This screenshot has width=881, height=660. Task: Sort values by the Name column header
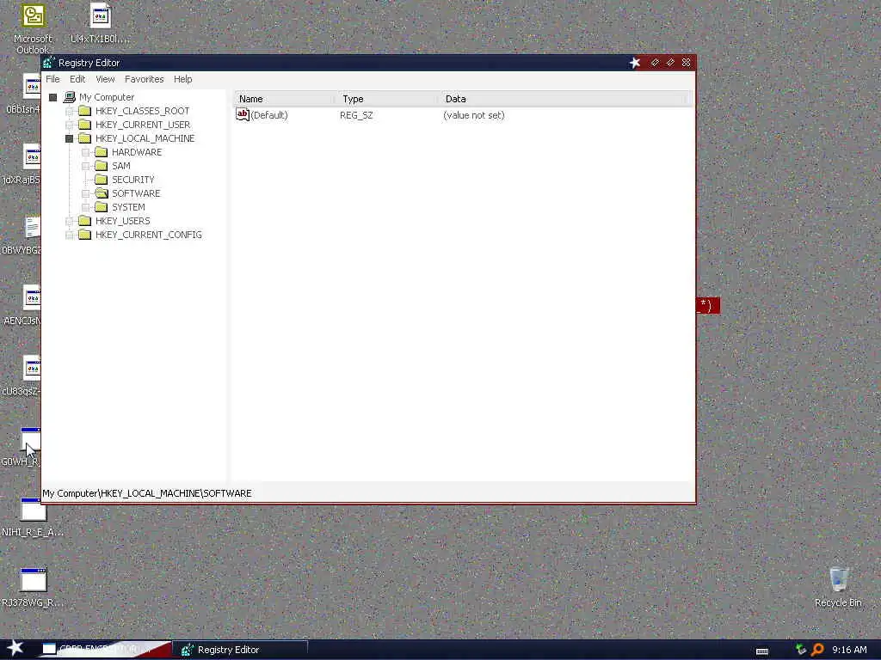click(x=286, y=99)
